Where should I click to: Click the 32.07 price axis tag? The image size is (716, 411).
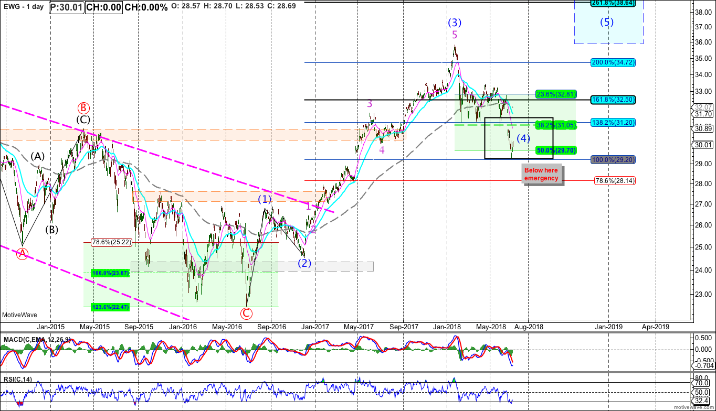point(703,107)
